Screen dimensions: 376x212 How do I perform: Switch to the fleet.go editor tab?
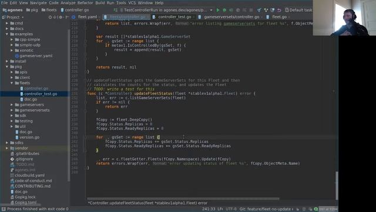(x=280, y=17)
